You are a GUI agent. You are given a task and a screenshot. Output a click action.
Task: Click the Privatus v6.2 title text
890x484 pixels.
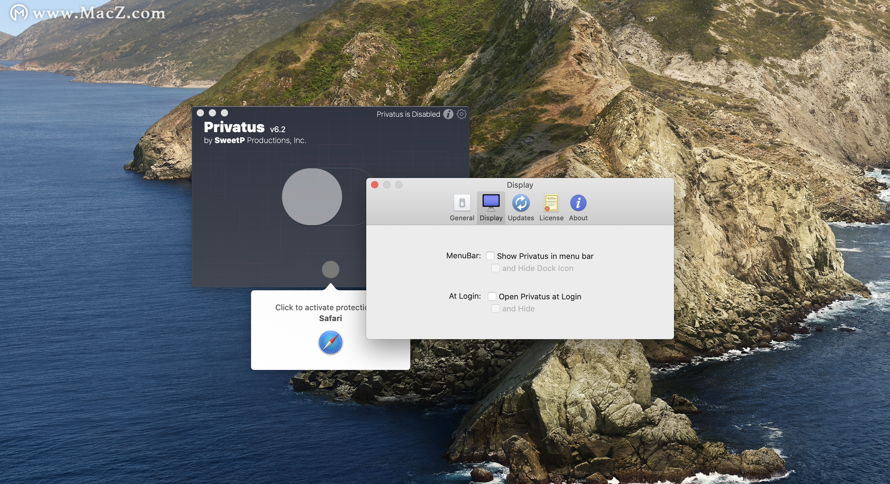pyautogui.click(x=245, y=127)
